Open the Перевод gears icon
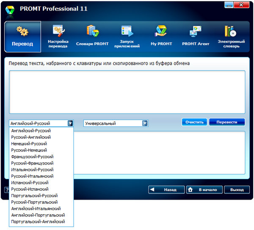 [x=22, y=32]
